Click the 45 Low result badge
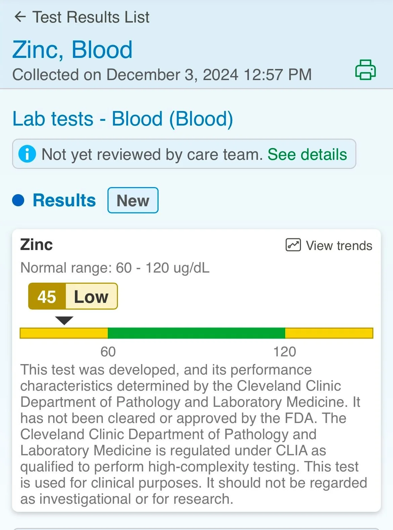 (x=73, y=296)
